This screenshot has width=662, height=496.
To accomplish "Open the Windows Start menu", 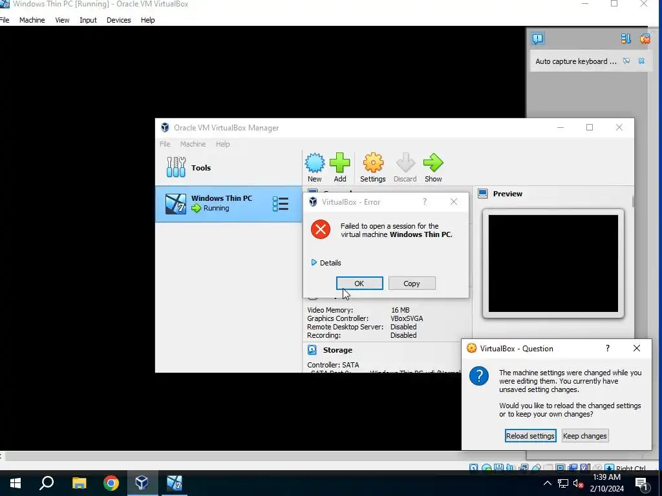I will tap(16, 483).
